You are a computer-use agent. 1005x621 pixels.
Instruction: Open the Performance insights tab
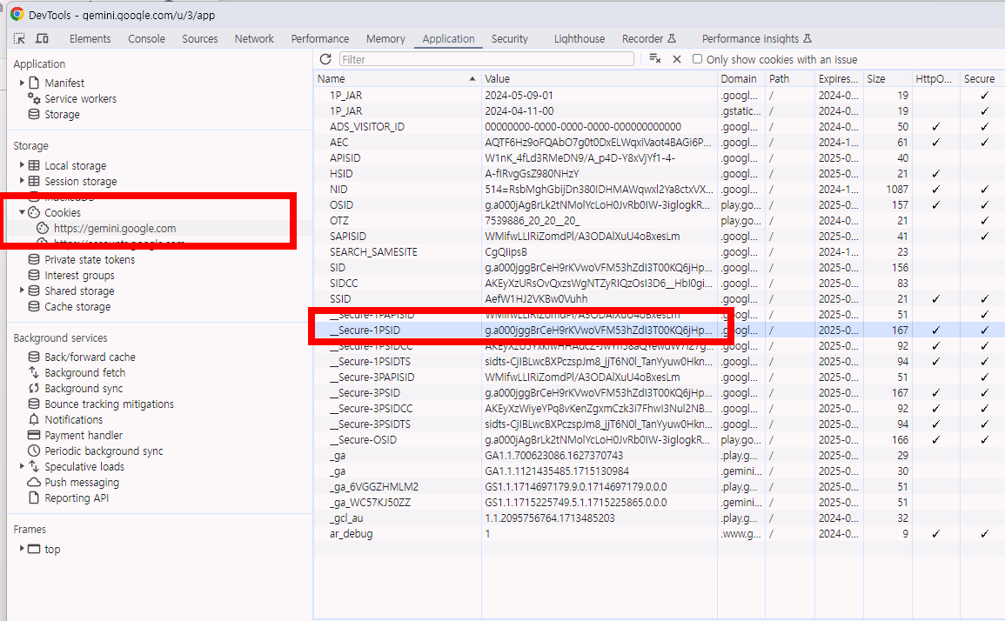click(757, 38)
